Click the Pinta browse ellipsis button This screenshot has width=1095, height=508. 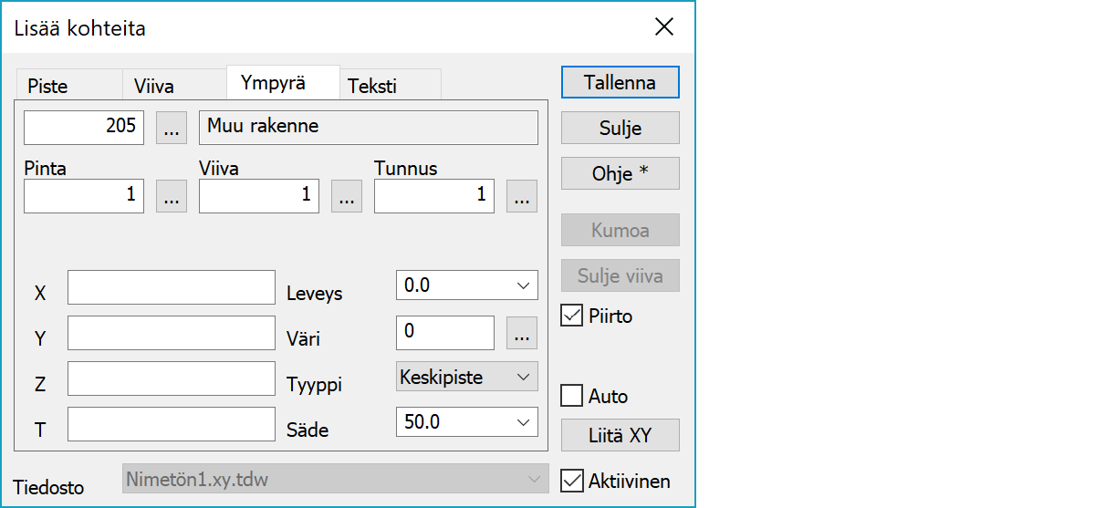[x=172, y=196]
